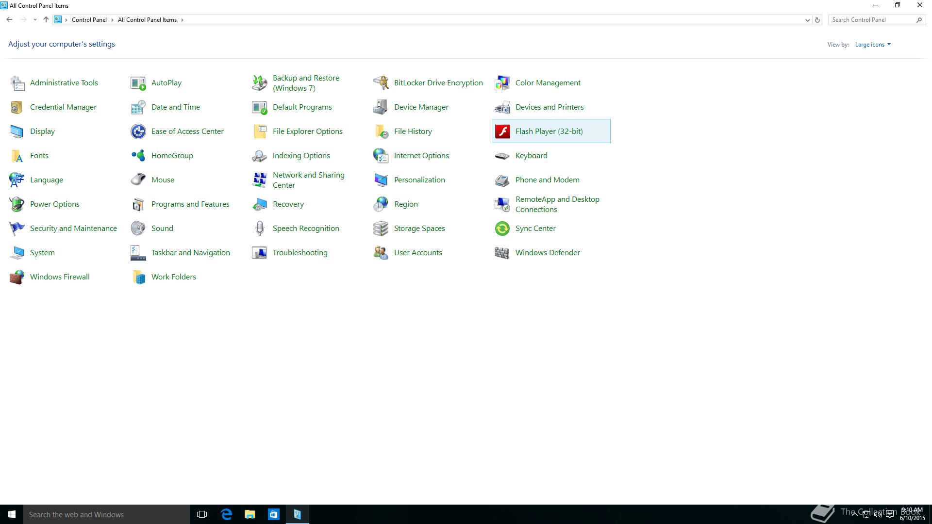
Task: Expand chevron after Control Panel breadcrumb
Action: (x=112, y=20)
